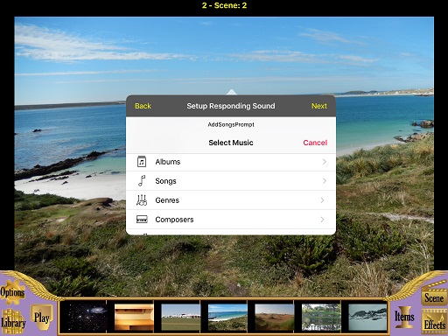448x336 pixels.
Task: Open the Effects icon
Action: [434, 322]
